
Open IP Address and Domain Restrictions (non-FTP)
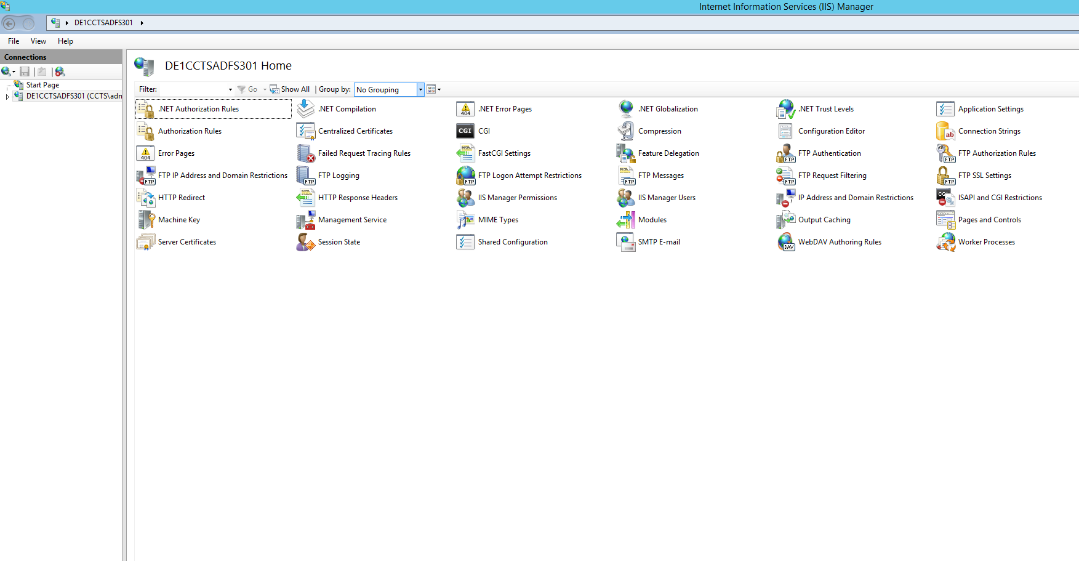[845, 198]
